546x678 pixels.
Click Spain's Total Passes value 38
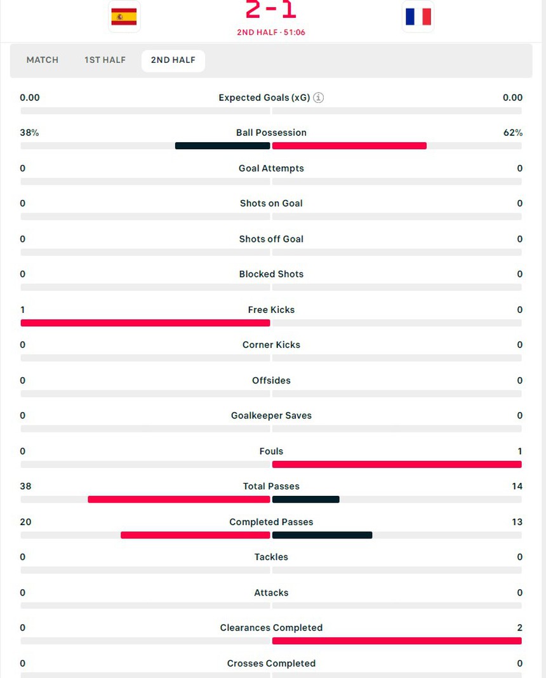pyautogui.click(x=25, y=486)
